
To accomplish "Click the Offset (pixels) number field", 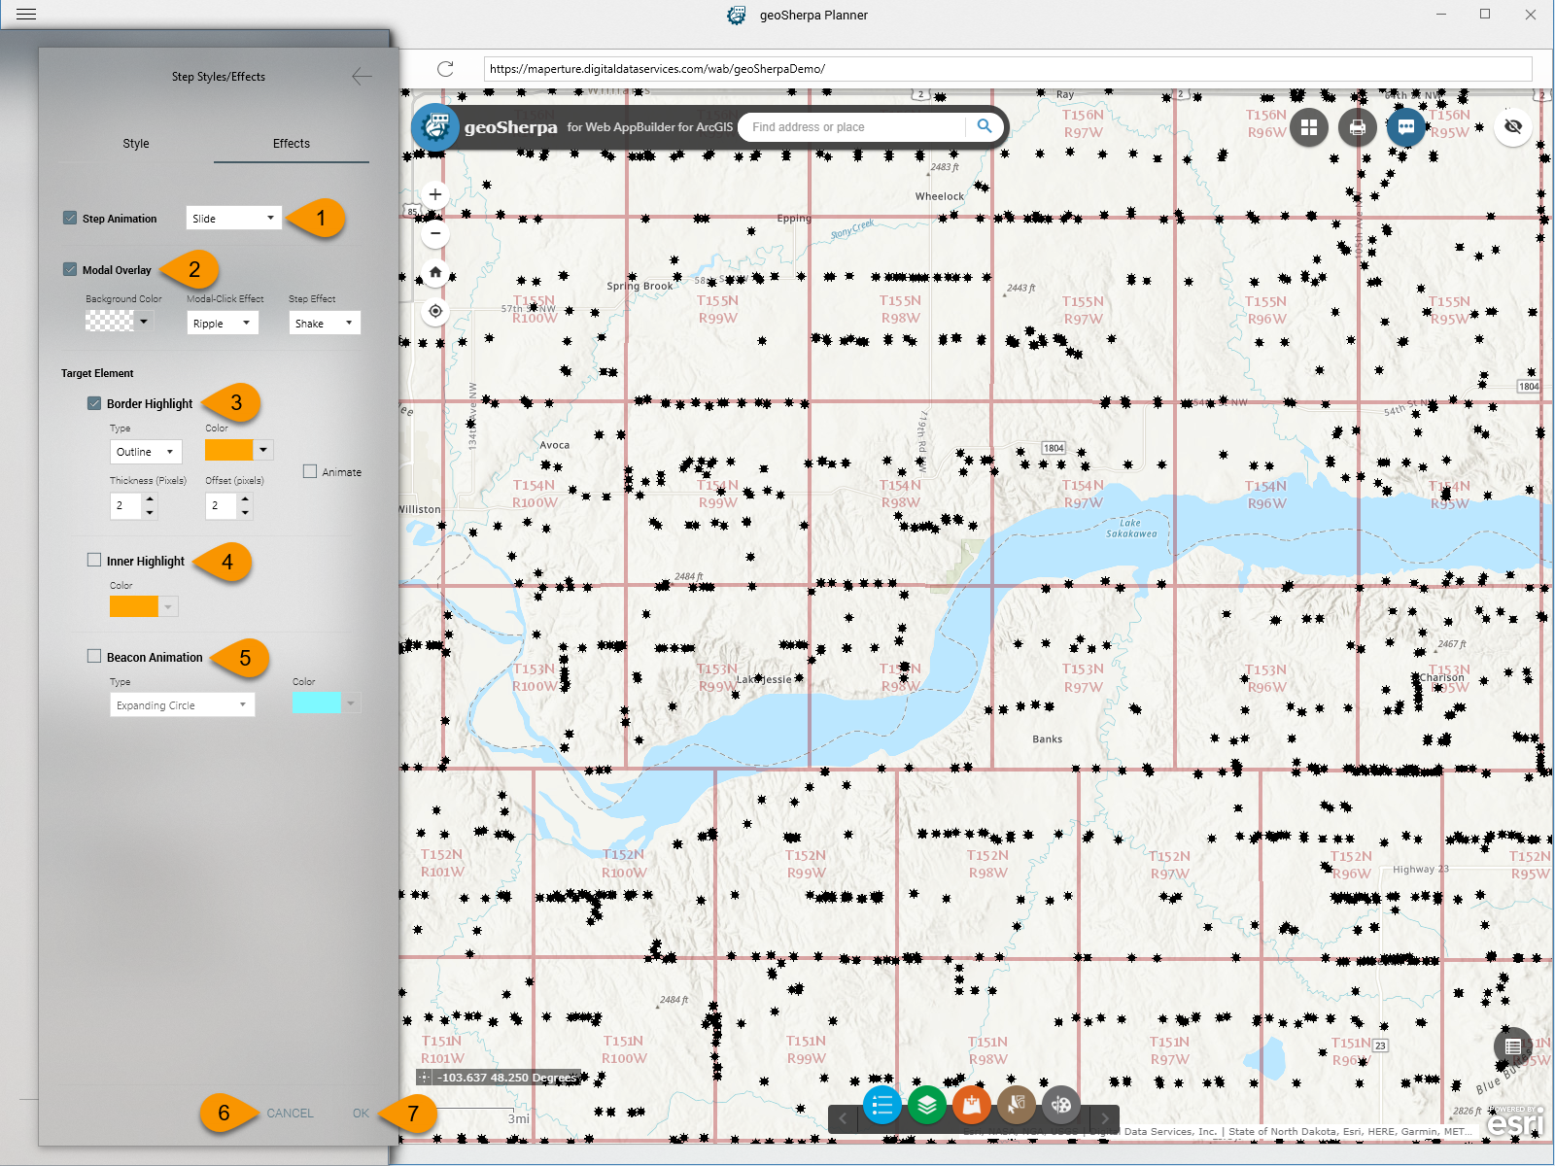I will 222,505.
